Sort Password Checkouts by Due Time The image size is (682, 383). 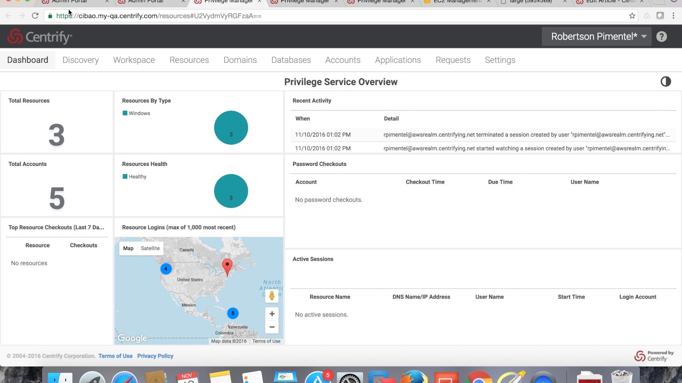(500, 182)
